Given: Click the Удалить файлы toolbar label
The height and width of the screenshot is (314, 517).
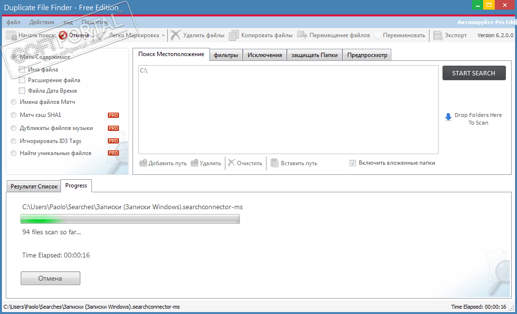Looking at the screenshot, I should point(204,35).
